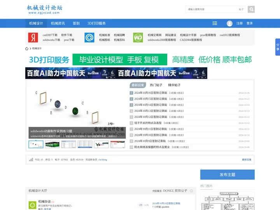
Task: Click the 登录 link
Action: [x=250, y=23]
